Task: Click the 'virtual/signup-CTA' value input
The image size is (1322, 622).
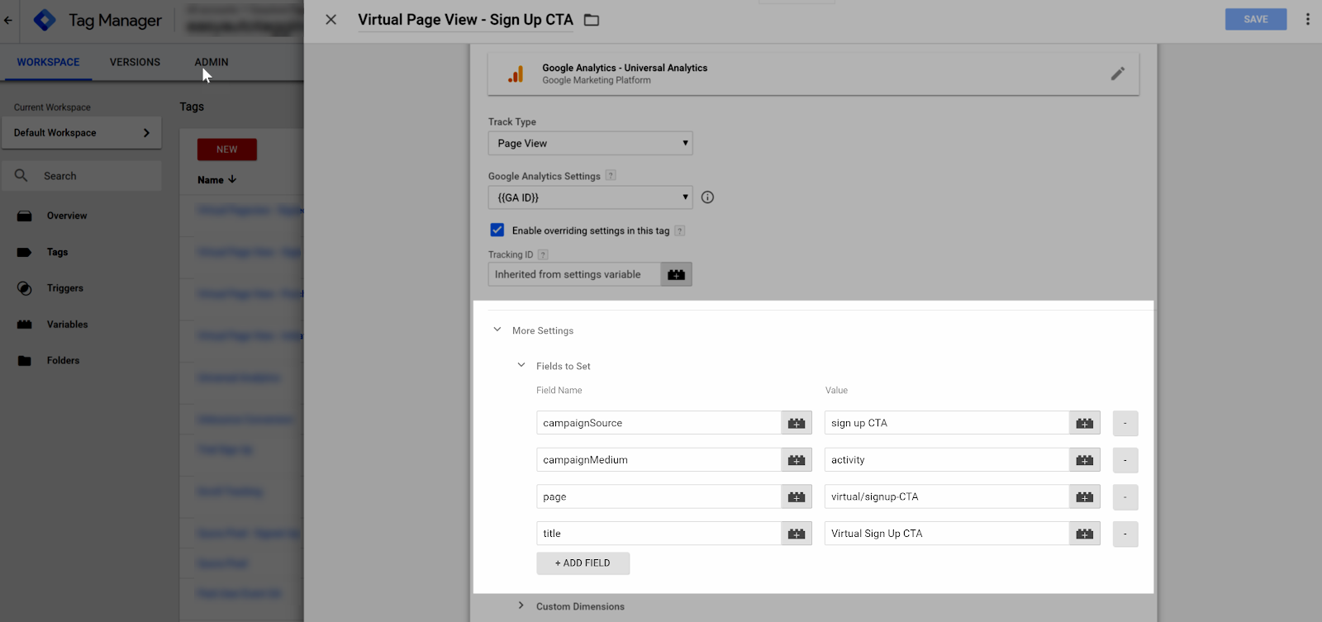Action: [947, 496]
